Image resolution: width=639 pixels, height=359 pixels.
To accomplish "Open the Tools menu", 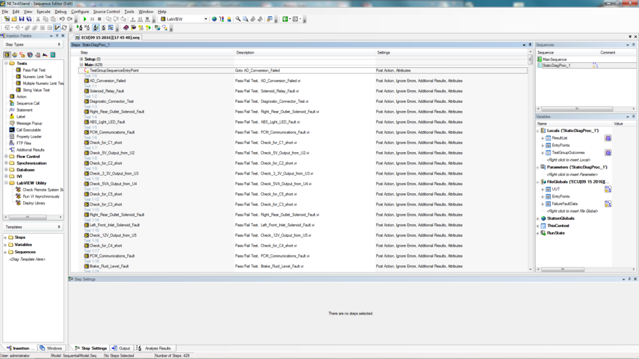I will point(129,11).
